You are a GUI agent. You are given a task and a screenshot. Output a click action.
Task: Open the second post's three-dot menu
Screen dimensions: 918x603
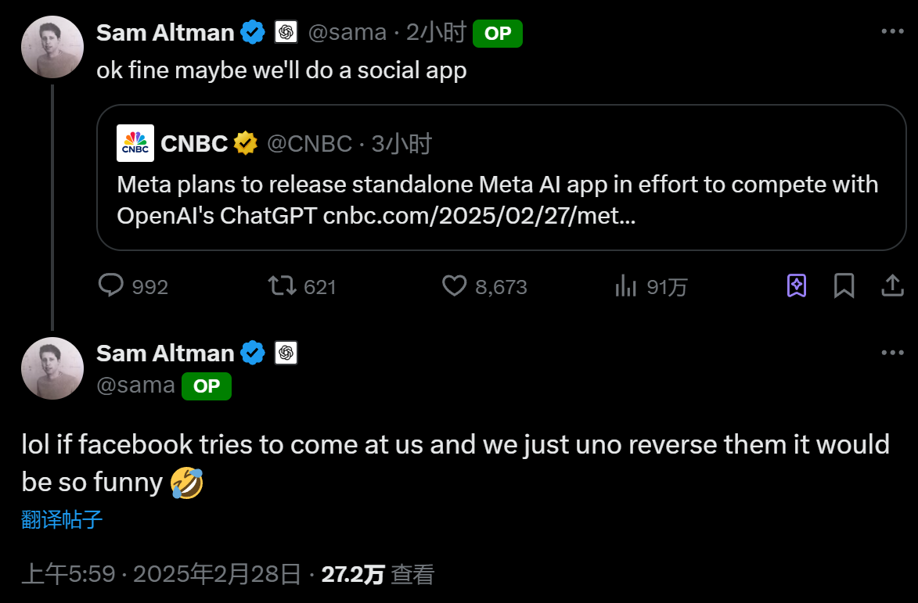click(x=892, y=353)
